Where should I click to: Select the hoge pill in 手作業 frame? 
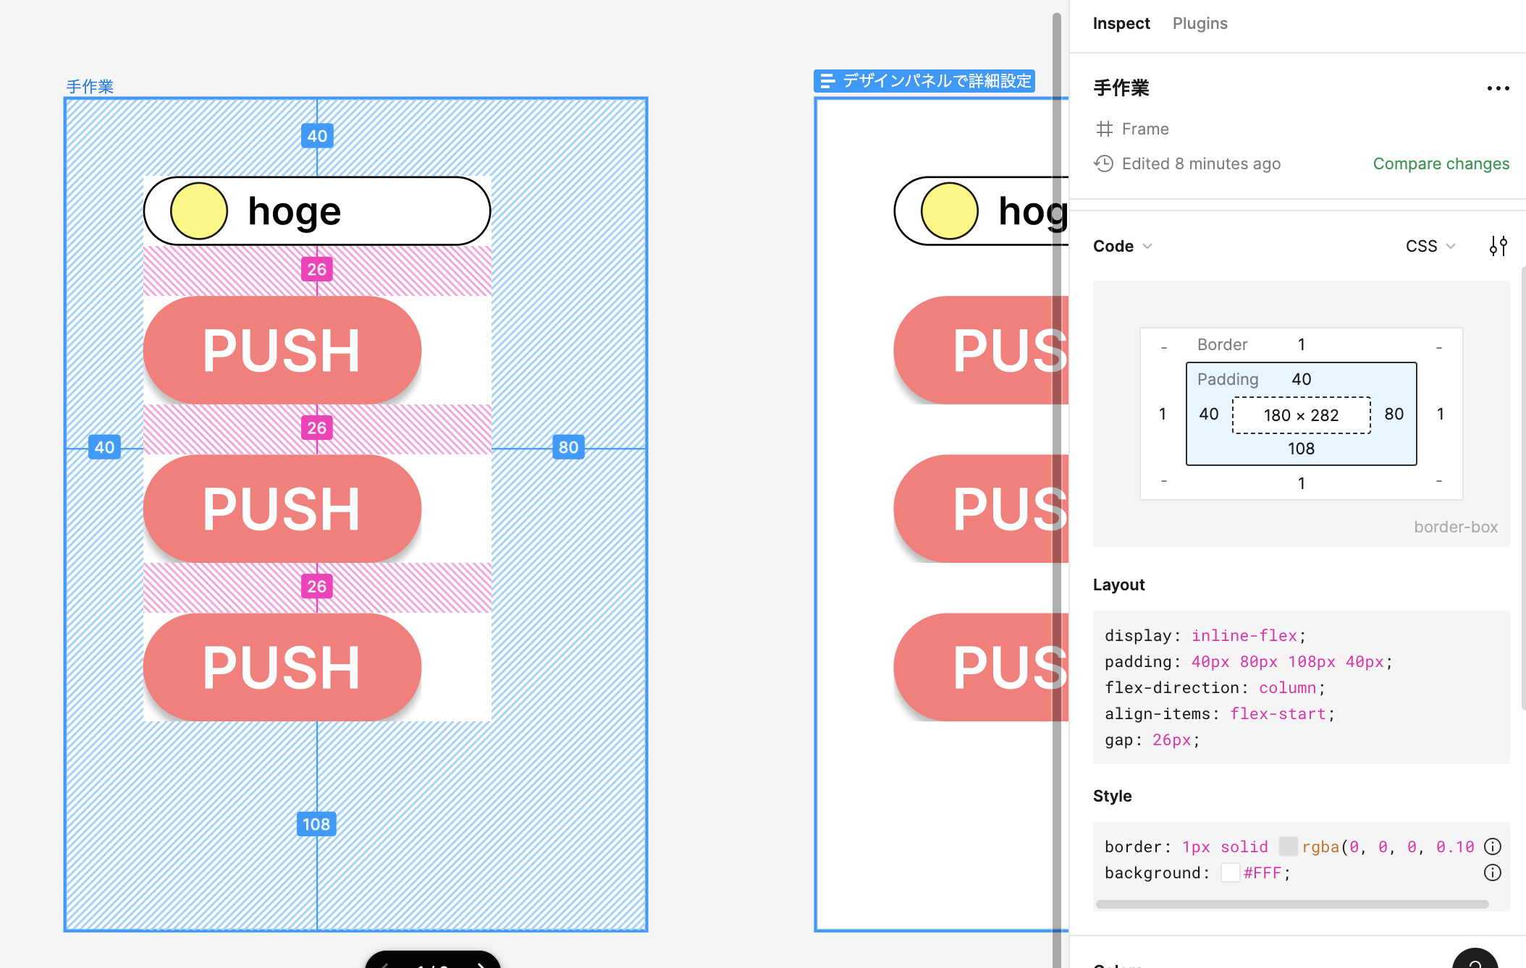pos(317,211)
